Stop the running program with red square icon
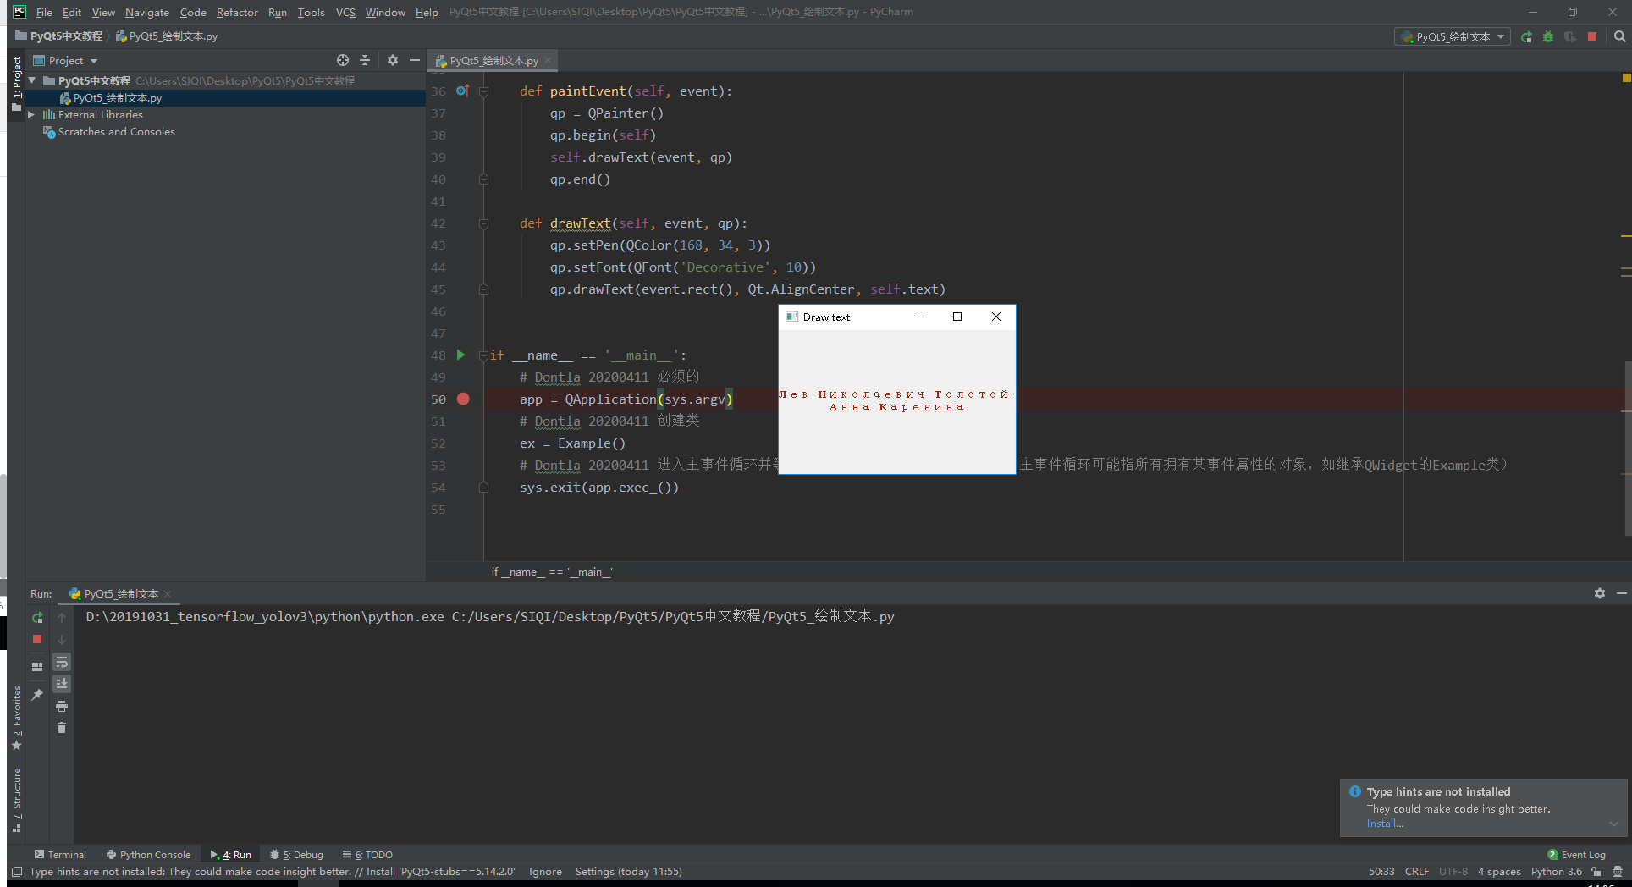The height and width of the screenshot is (887, 1632). pyautogui.click(x=1591, y=36)
